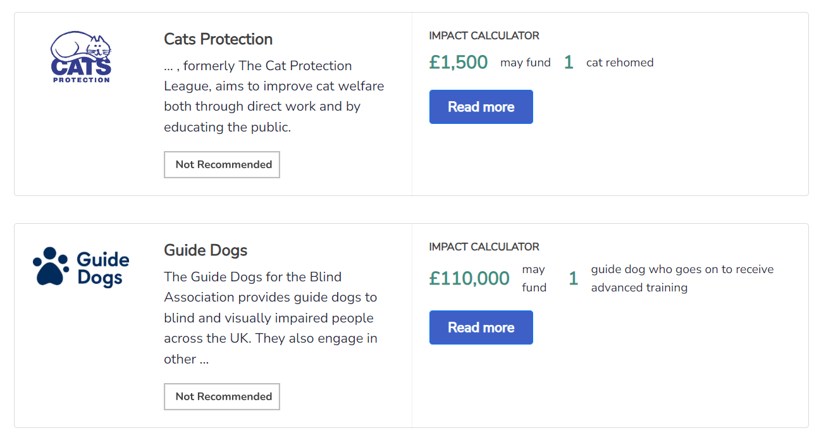Click the £110,000 impact amount
Screen dimensions: 819x440
tap(469, 279)
